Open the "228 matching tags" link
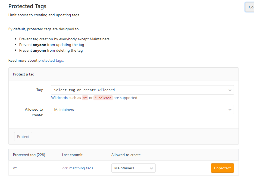This screenshot has height=181, width=254. [77, 168]
